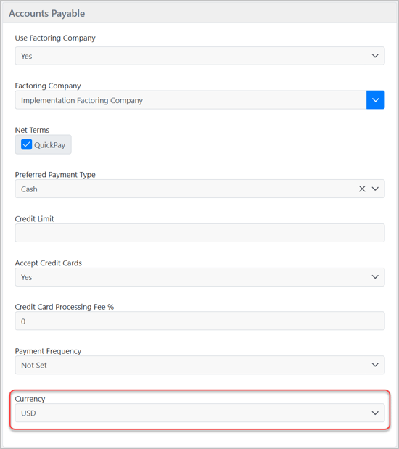Screen dimensions: 399x449
Task: Click the Net Terms label
Action: coord(32,130)
